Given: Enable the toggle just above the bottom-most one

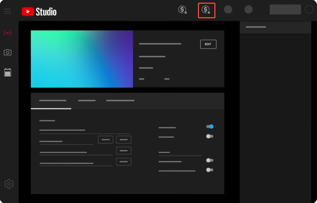Looking at the screenshot, I should tap(209, 160).
